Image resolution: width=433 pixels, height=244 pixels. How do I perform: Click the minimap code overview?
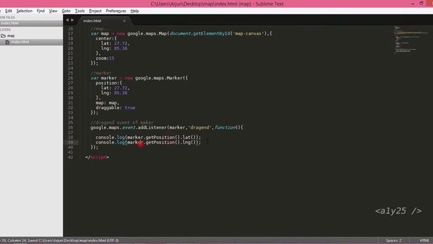coord(411,39)
